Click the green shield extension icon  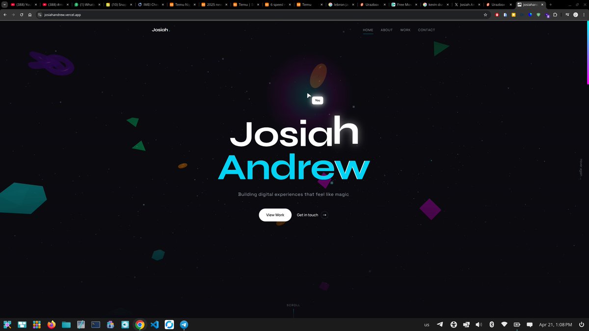click(538, 15)
